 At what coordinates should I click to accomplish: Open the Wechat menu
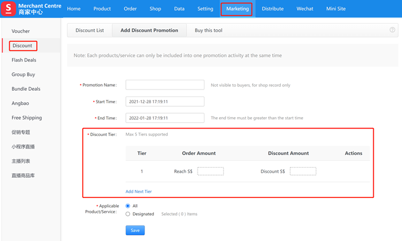pyautogui.click(x=305, y=9)
